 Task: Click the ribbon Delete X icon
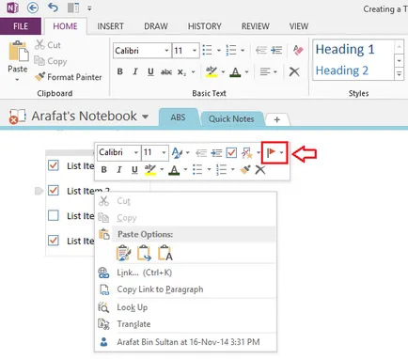294,71
